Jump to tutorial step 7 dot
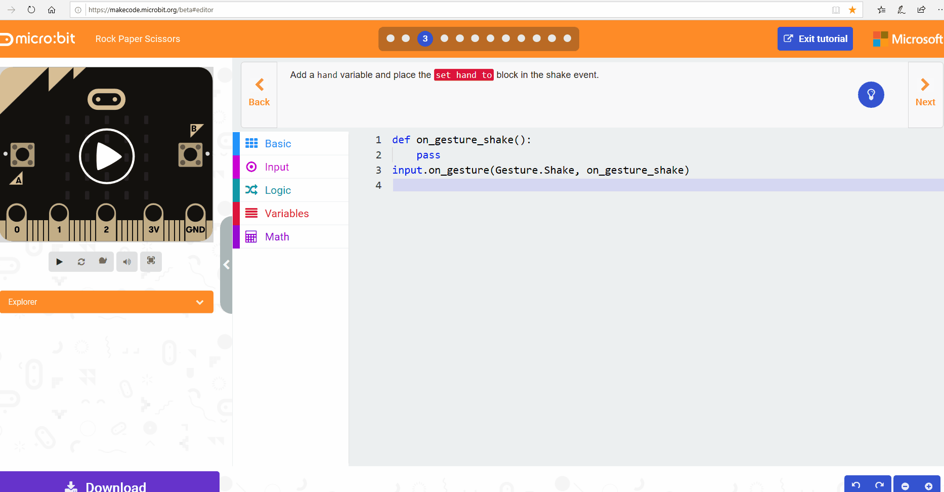Viewport: 944px width, 492px height. pos(490,38)
